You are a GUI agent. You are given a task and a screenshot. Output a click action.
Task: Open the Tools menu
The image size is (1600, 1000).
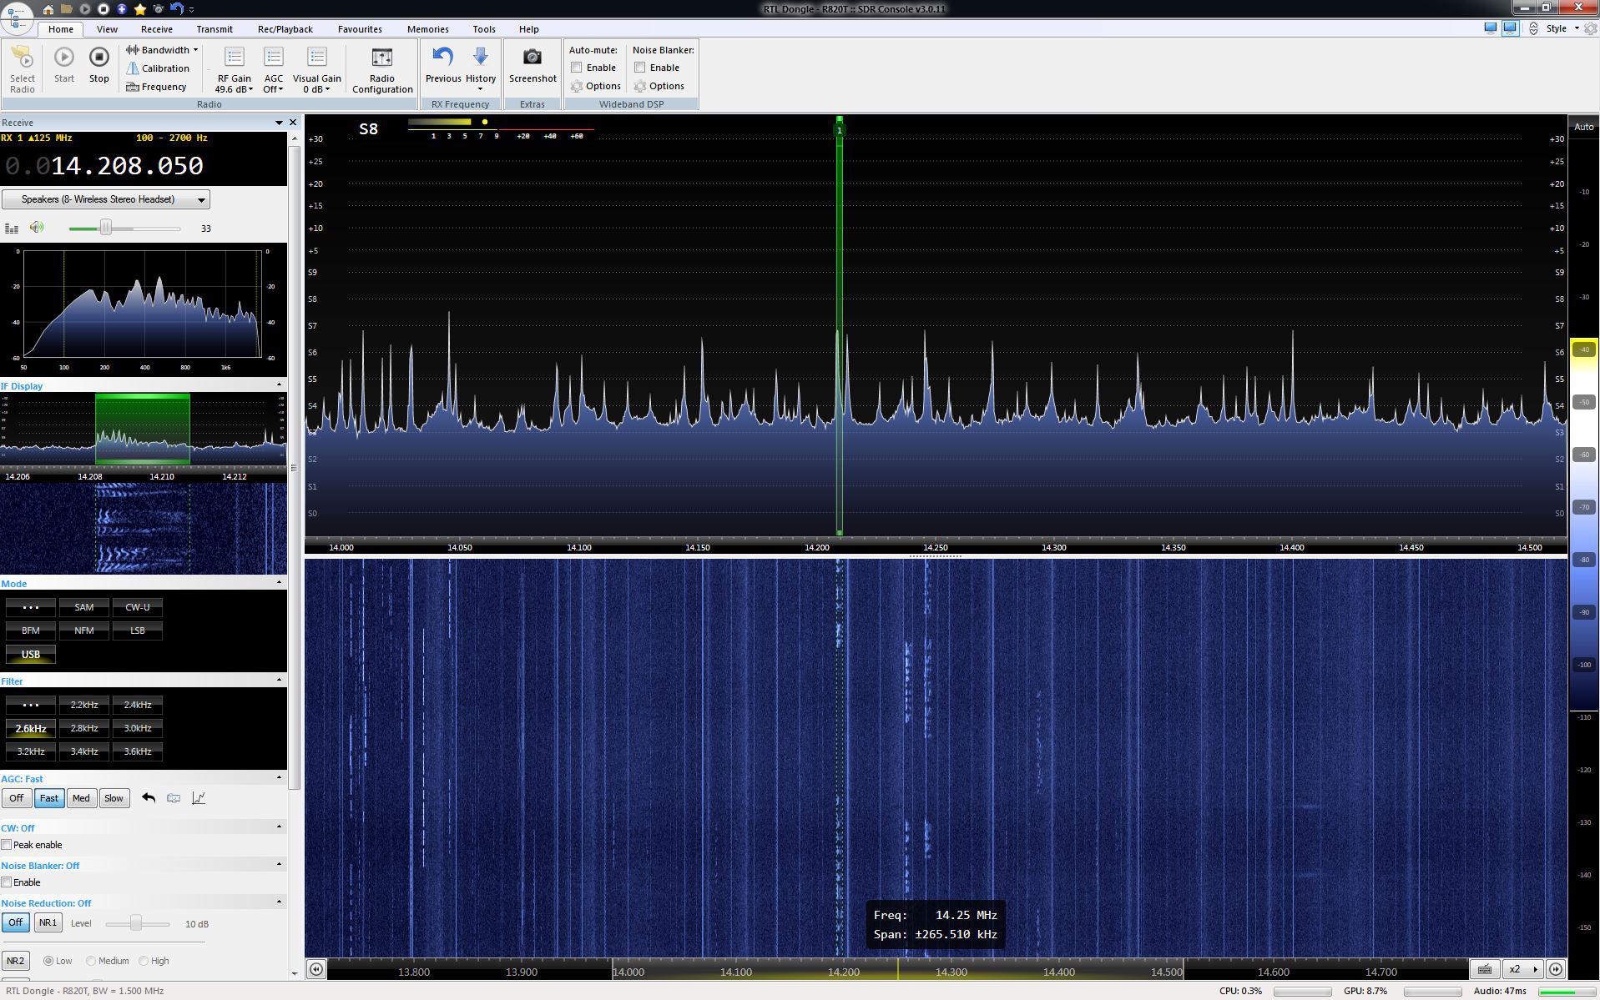click(x=483, y=28)
